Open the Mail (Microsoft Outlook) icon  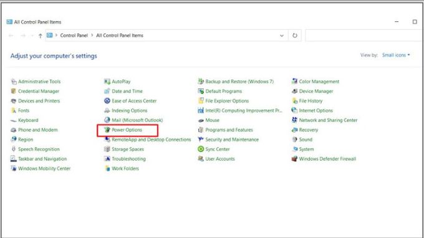tap(107, 120)
